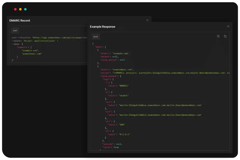Click the "p" tag key line

tap(109, 92)
